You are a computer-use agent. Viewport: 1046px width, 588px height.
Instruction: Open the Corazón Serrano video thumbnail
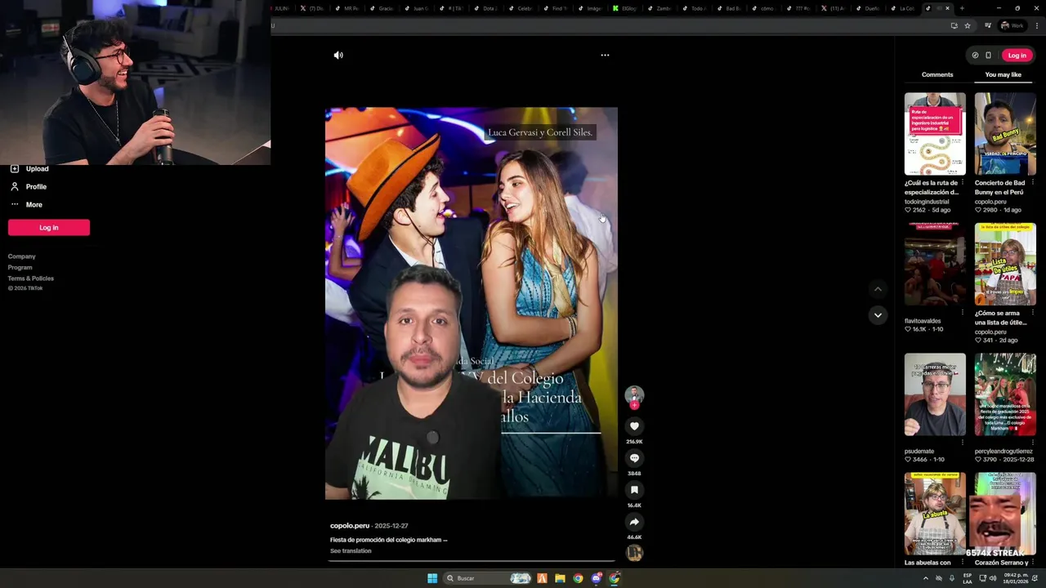coord(1005,514)
